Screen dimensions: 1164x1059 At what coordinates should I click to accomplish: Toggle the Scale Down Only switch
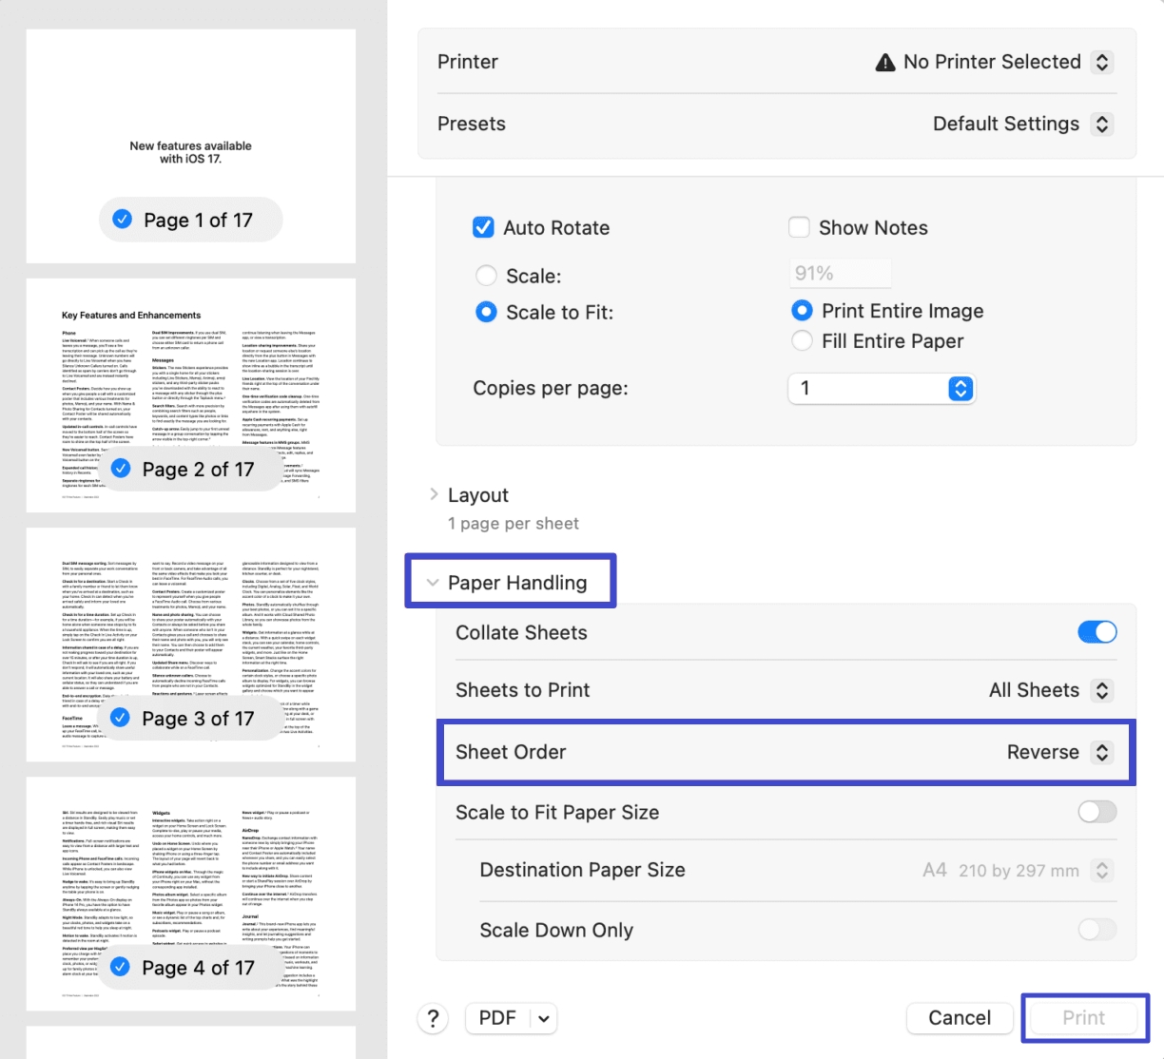pyautogui.click(x=1097, y=930)
